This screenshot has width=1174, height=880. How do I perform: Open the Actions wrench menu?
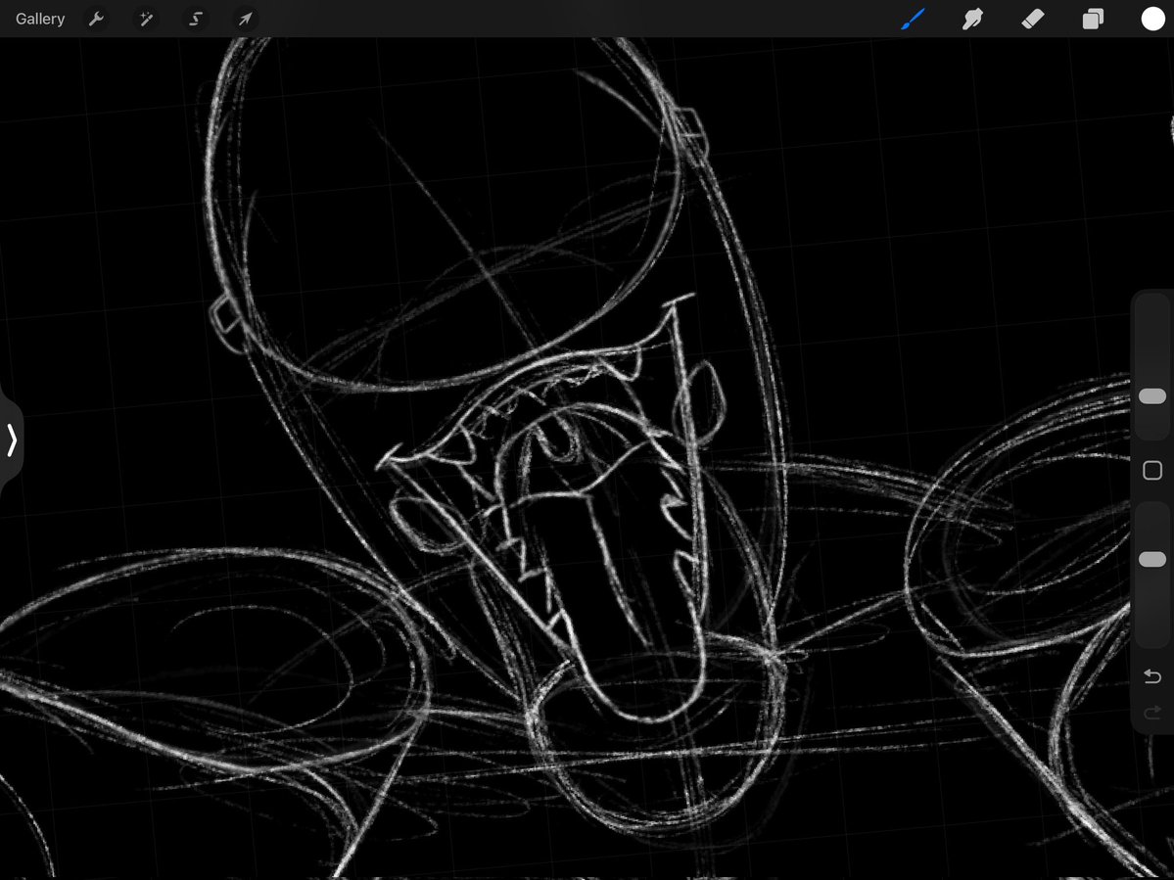point(96,19)
